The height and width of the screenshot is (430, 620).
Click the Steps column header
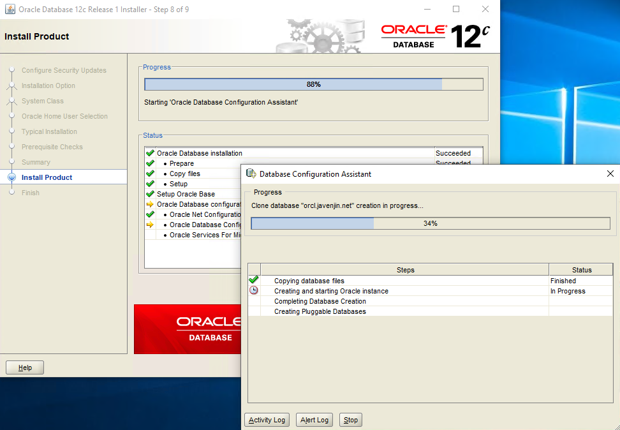[405, 270]
